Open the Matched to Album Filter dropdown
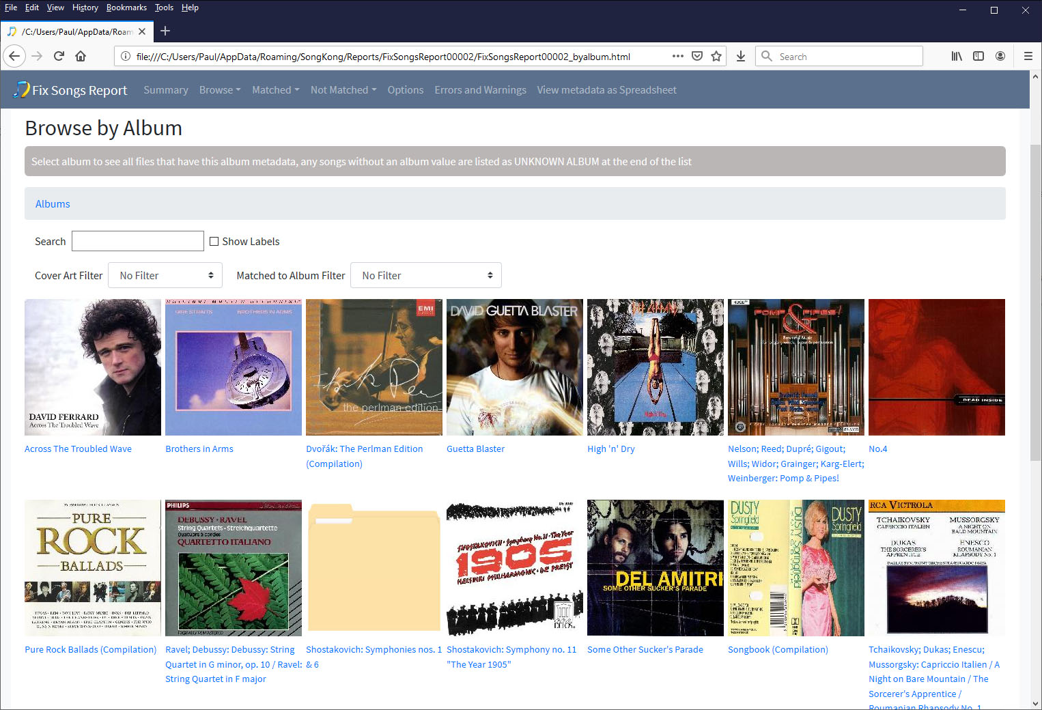This screenshot has height=710, width=1042. [426, 275]
